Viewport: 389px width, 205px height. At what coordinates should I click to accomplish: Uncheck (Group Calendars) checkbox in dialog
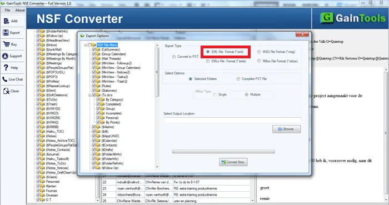coord(94,54)
